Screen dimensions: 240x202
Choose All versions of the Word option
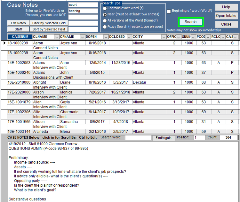(x=104, y=21)
